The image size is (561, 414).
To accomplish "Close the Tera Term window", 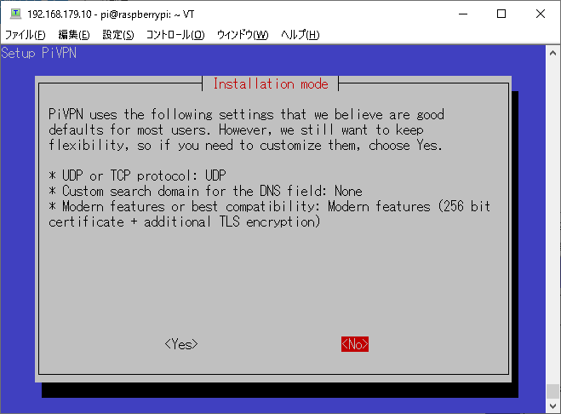I will [541, 14].
